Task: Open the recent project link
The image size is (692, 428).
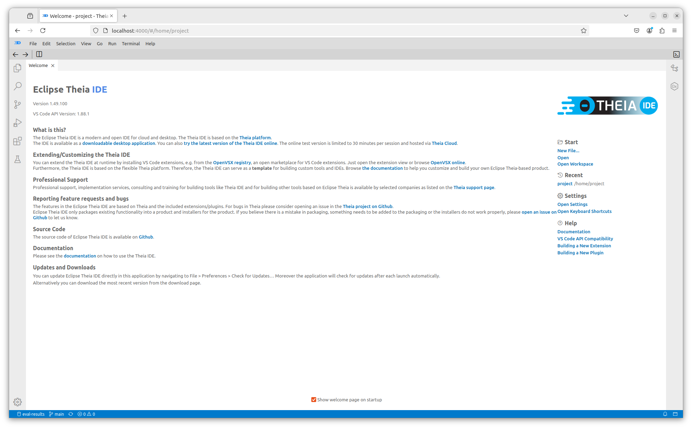Action: 565,183
